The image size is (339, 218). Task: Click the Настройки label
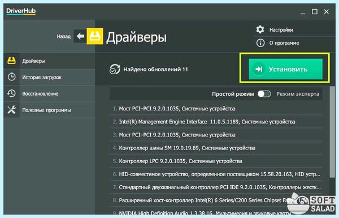(x=281, y=29)
